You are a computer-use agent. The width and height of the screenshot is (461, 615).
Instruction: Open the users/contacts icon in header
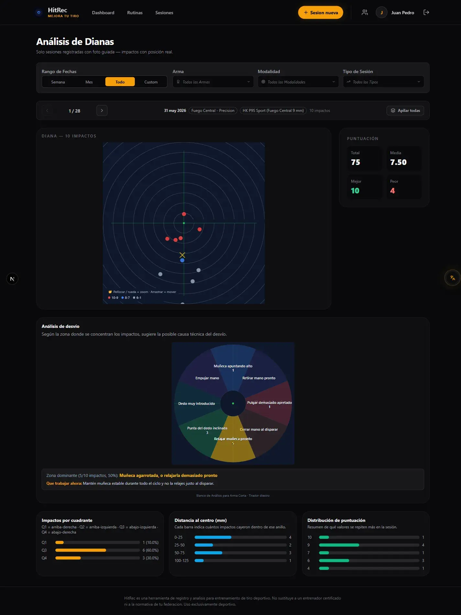(365, 12)
